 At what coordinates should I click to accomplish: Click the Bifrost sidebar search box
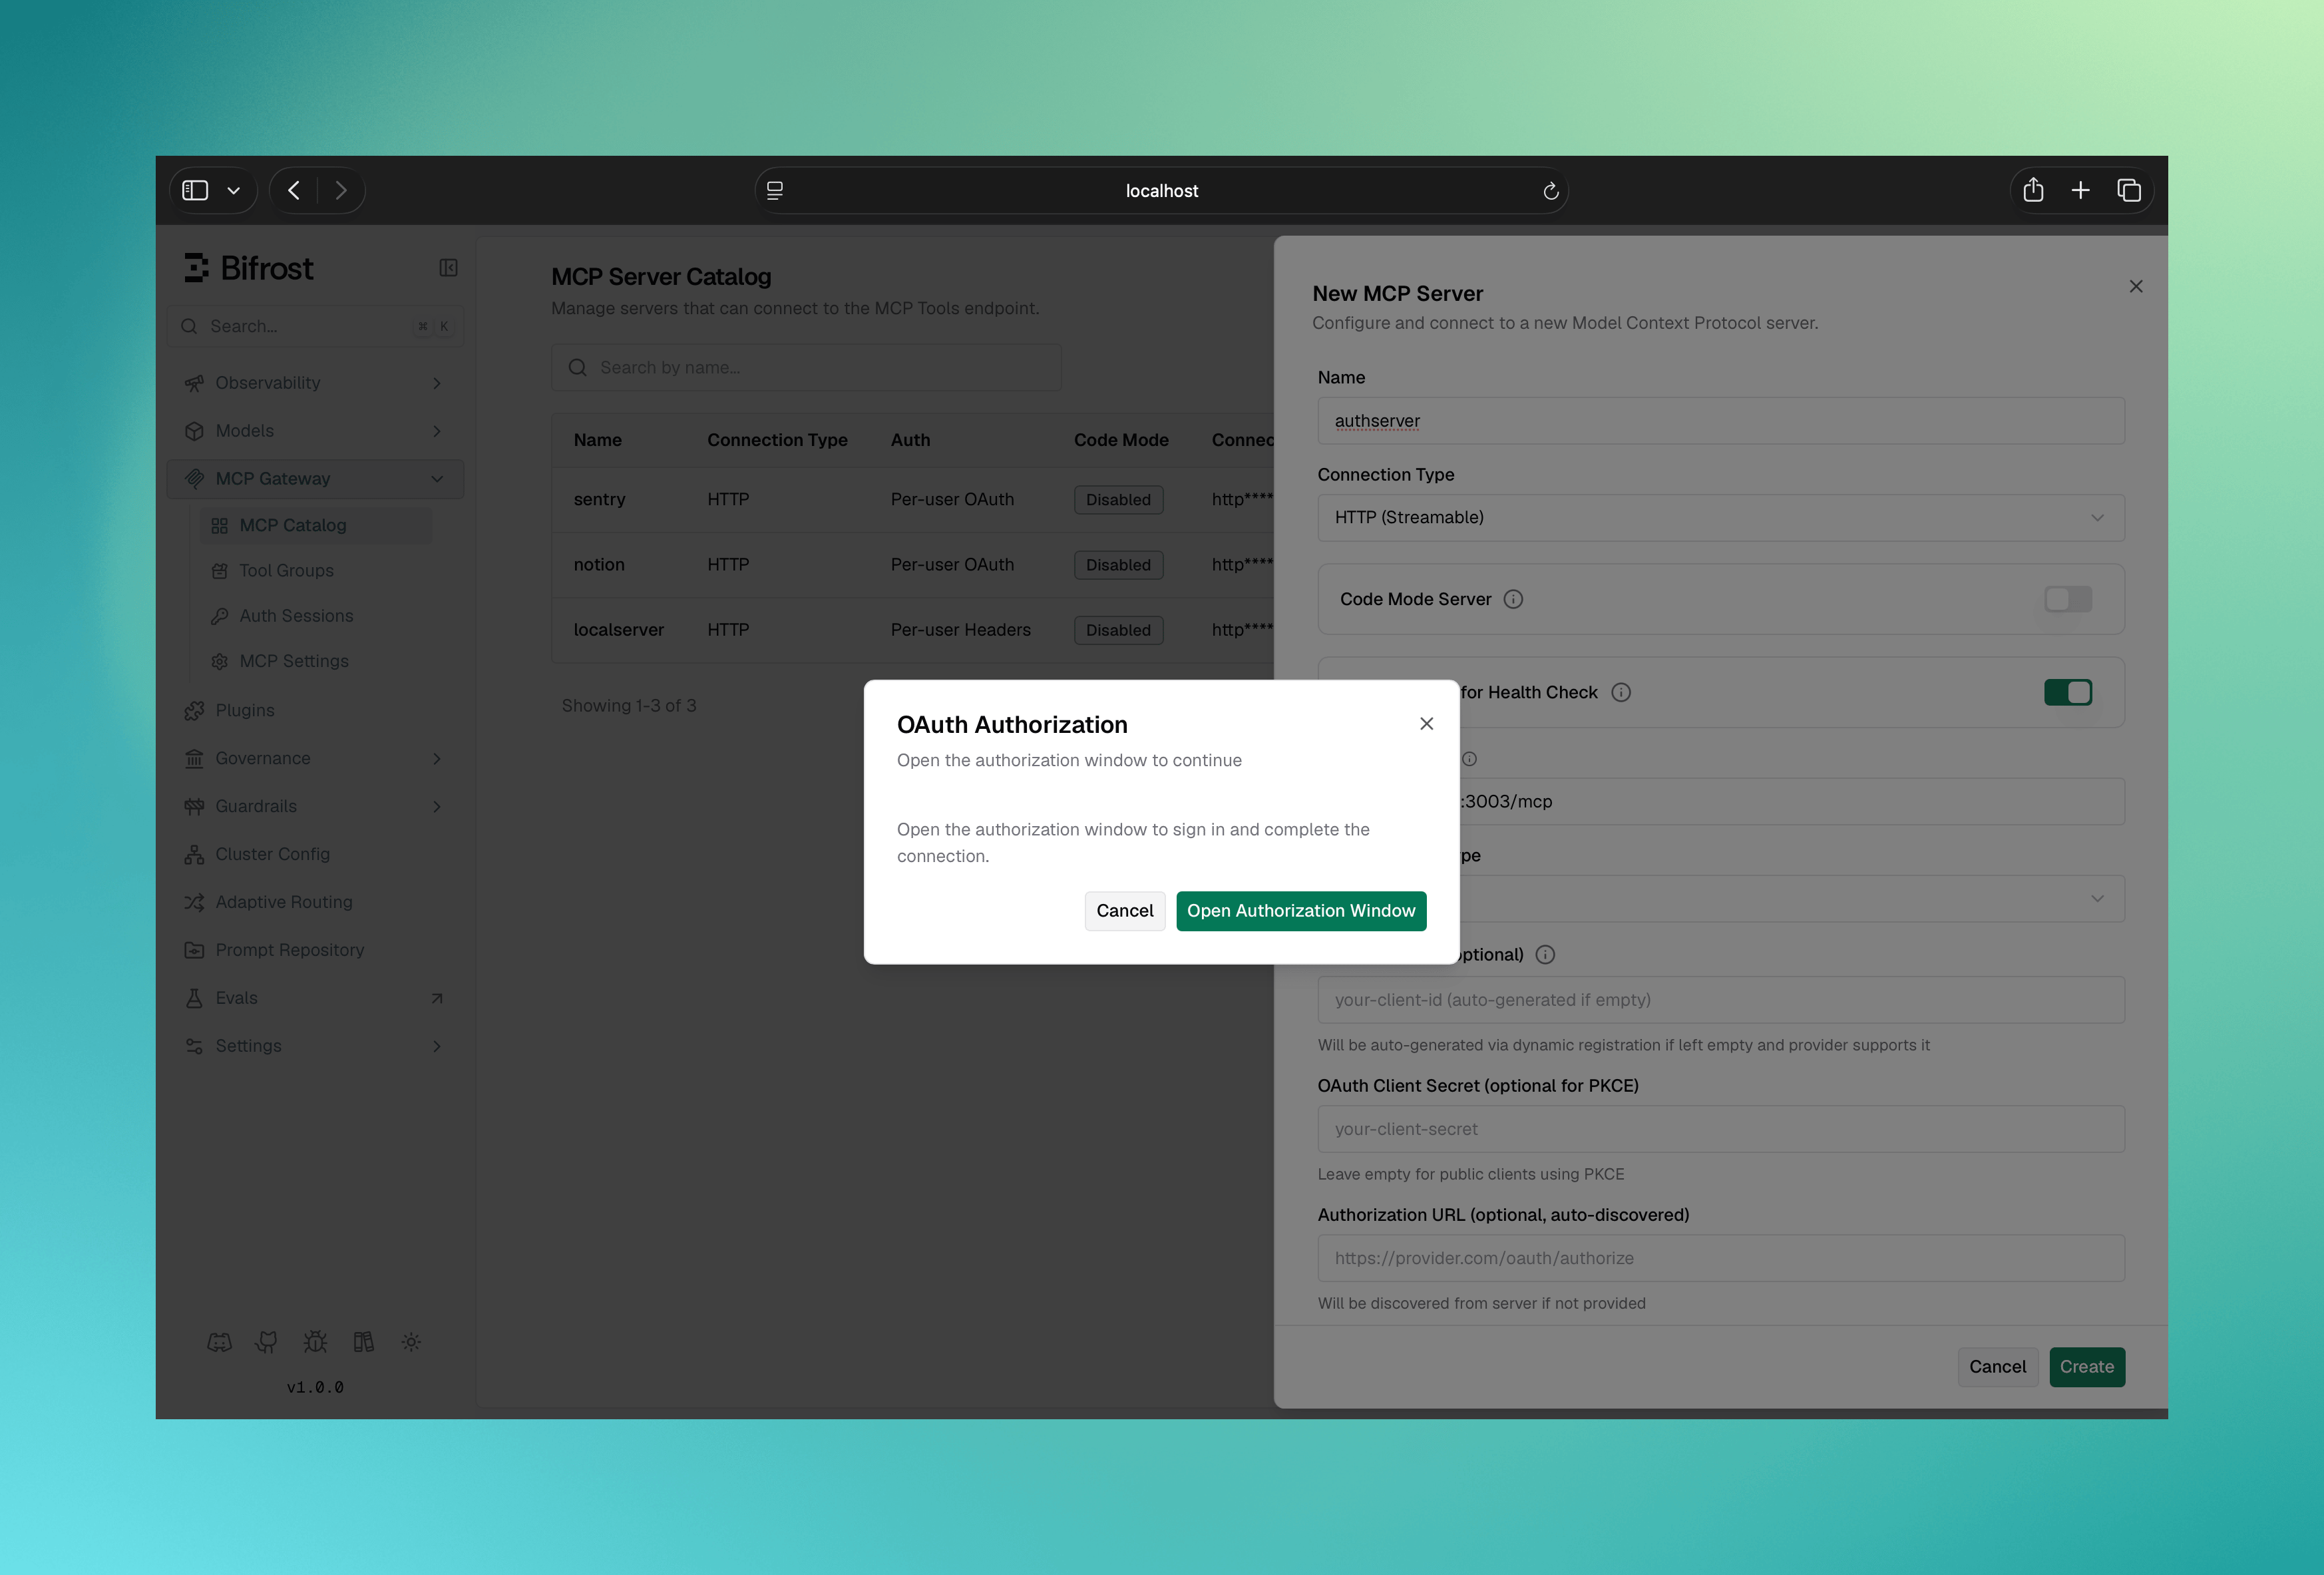[x=315, y=326]
